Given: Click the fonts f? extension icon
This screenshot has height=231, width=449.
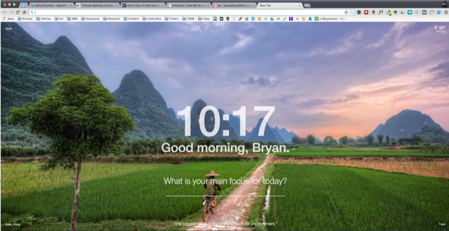Looking at the screenshot, I should coord(380,12).
